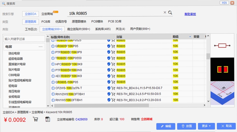Select PCB库 type
The width and height of the screenshot is (237, 132).
pyautogui.click(x=46, y=22)
